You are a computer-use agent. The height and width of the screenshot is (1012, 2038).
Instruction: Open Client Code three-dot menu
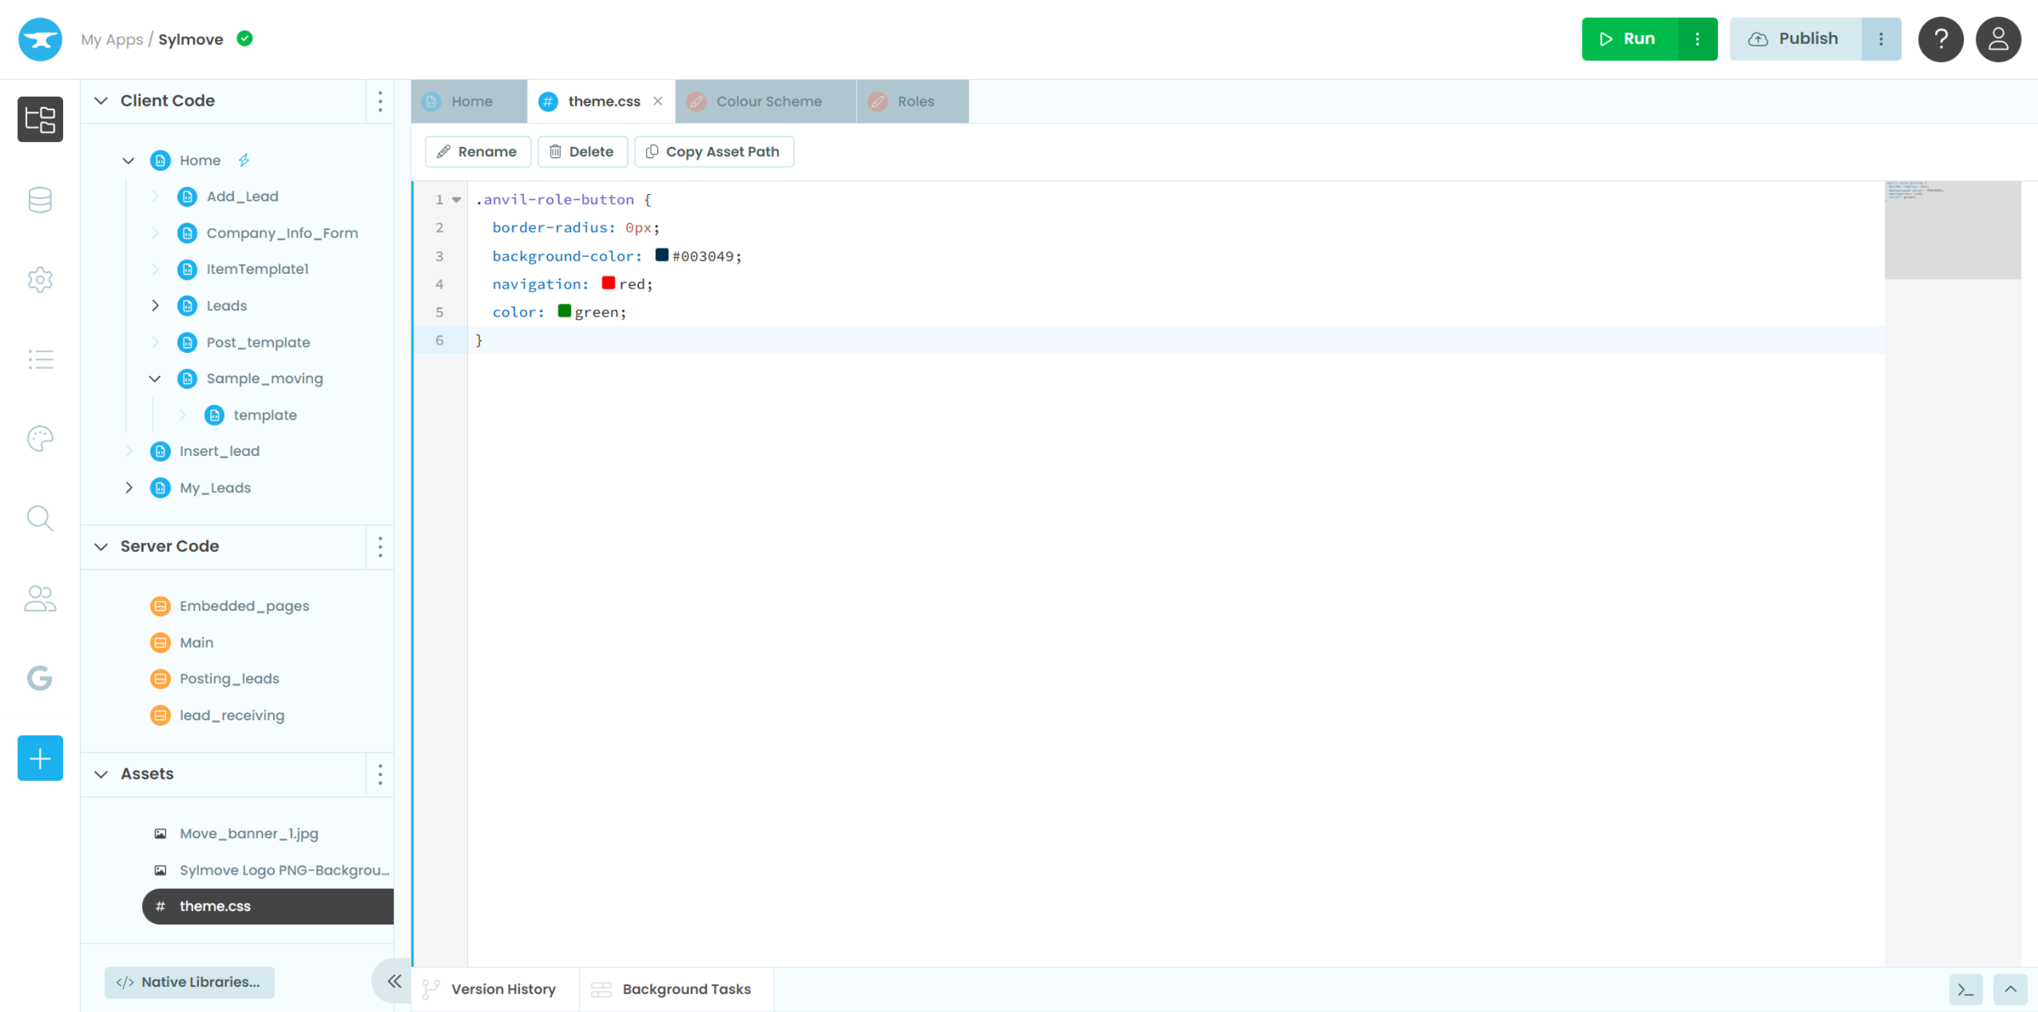click(380, 101)
